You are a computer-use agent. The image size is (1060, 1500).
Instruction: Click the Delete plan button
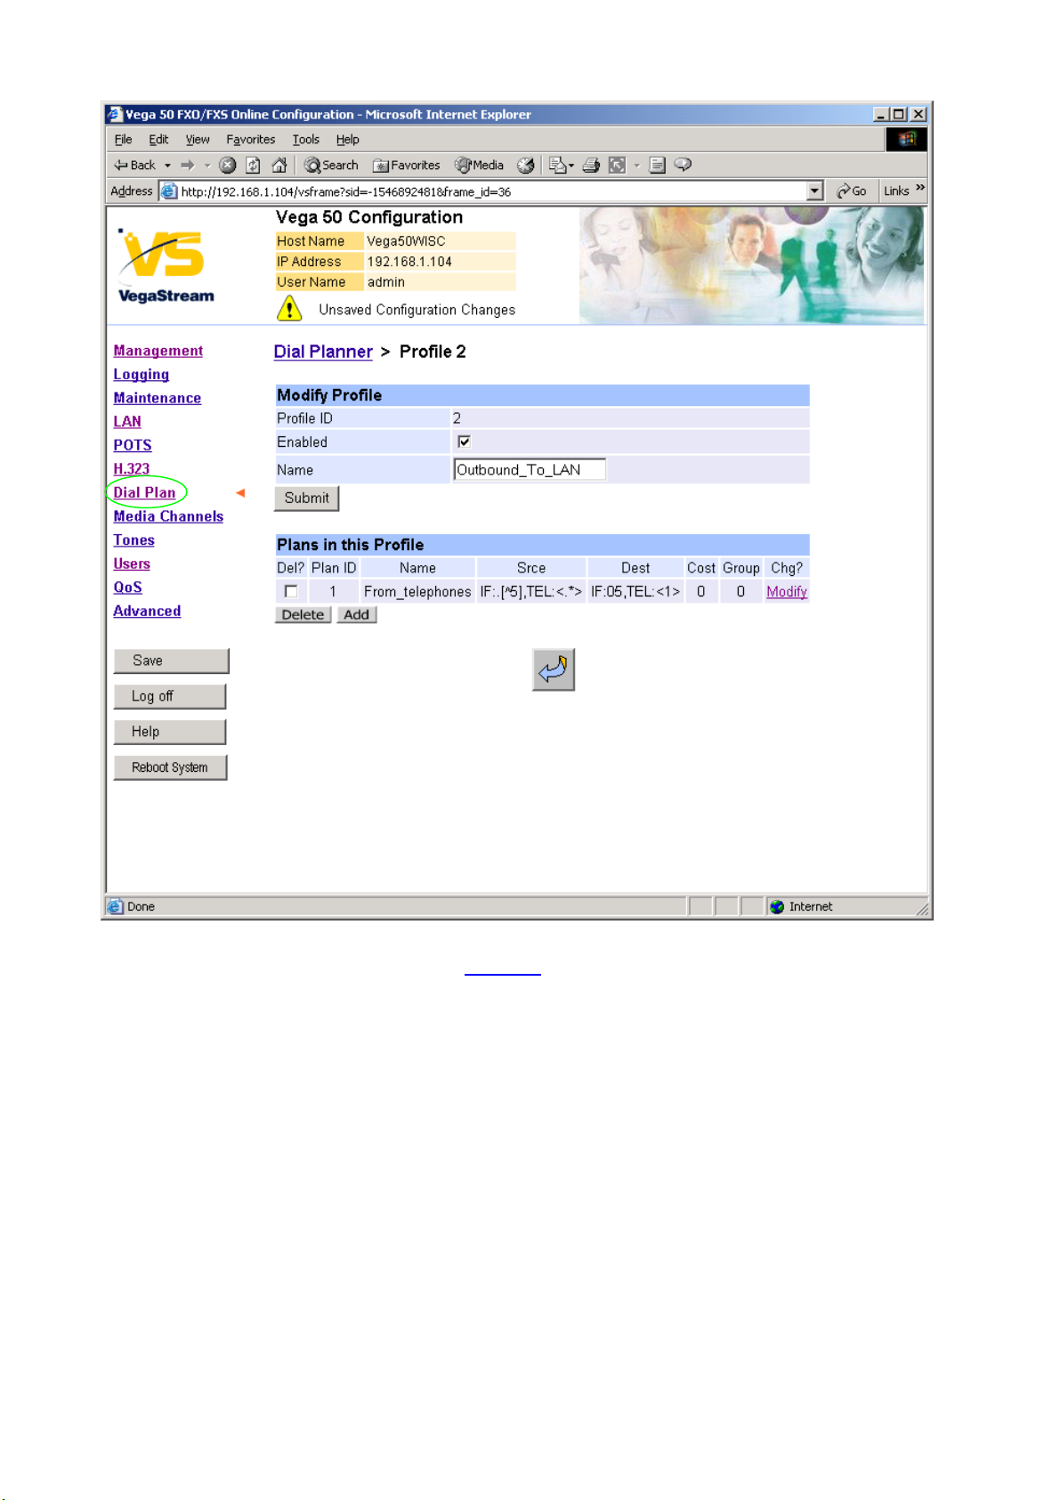pos(303,614)
